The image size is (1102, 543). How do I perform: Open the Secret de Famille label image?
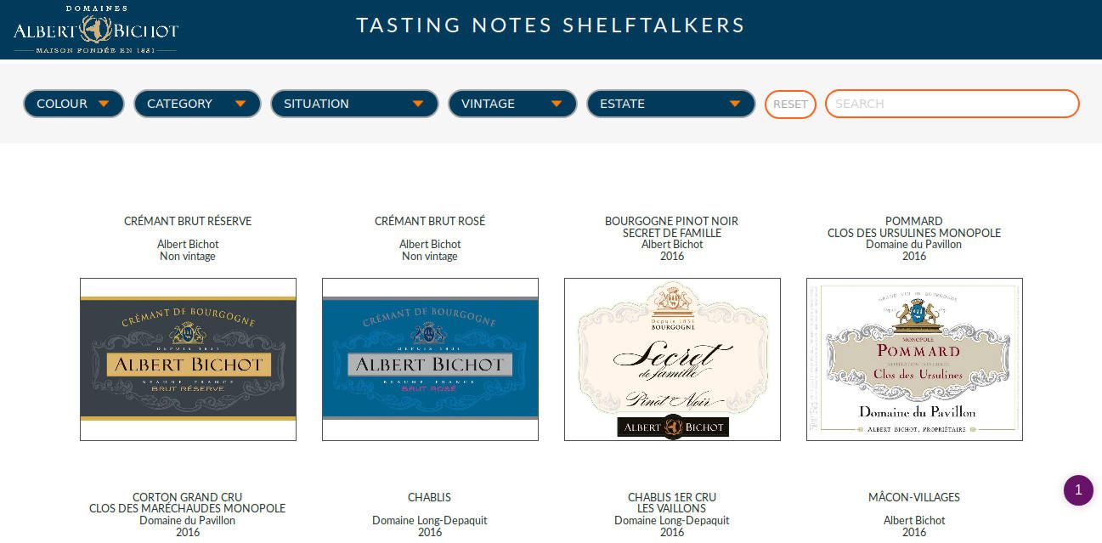[672, 359]
